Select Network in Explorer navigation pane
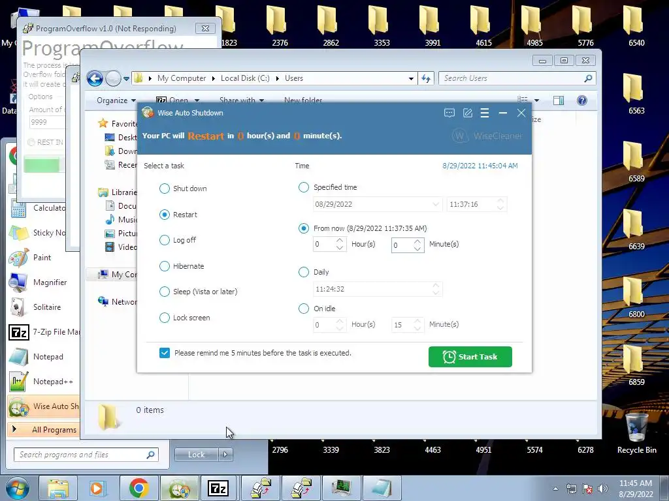This screenshot has width=669, height=501. [118, 301]
